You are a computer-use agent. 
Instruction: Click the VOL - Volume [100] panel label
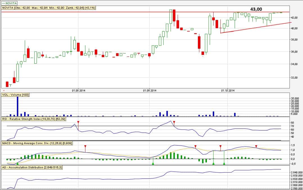point(16,95)
